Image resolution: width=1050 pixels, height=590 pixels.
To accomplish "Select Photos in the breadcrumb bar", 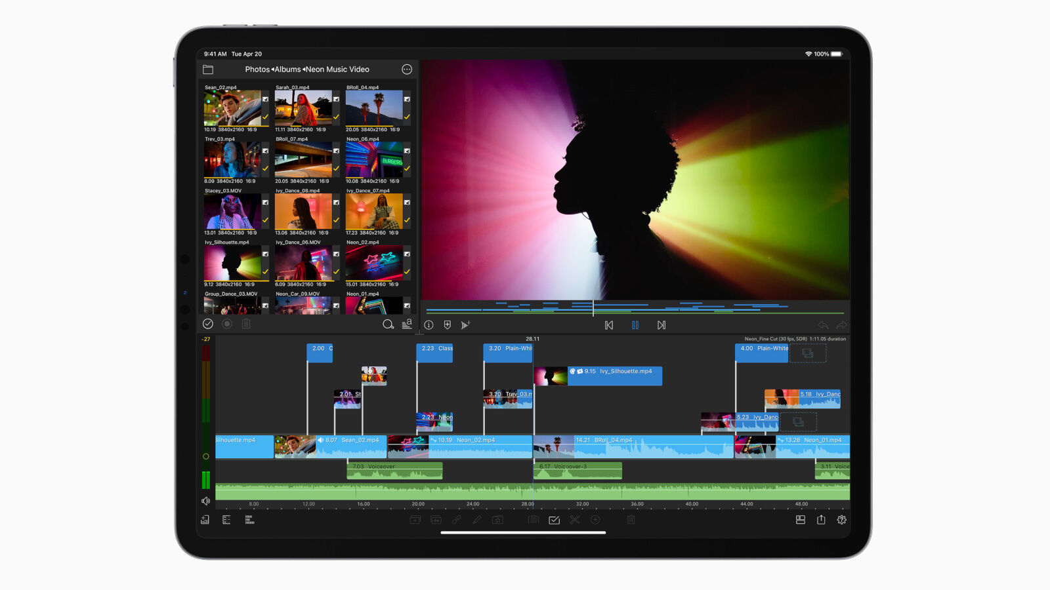I will click(x=257, y=69).
